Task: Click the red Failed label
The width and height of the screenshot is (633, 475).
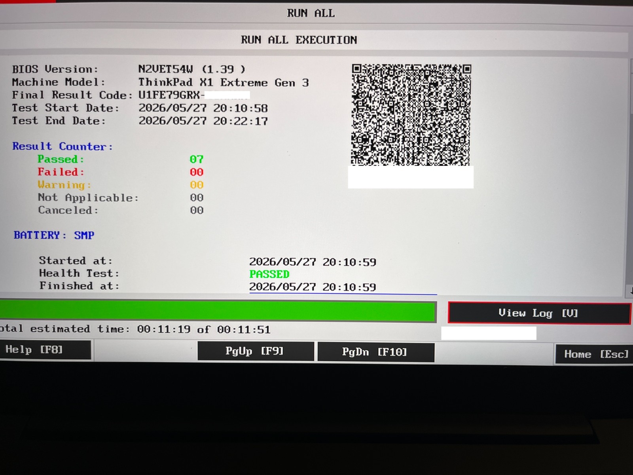Action: (61, 172)
